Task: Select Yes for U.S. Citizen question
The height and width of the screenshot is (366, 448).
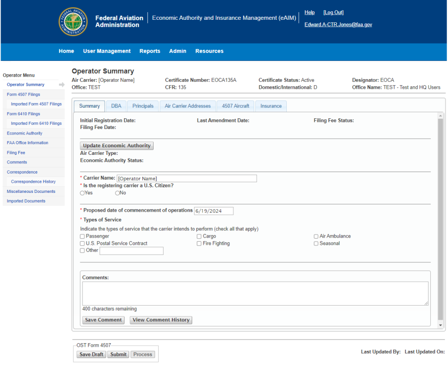Action: tap(82, 193)
